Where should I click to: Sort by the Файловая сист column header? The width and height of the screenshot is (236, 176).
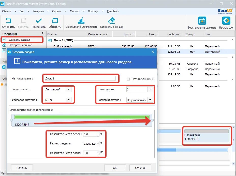point(99,34)
